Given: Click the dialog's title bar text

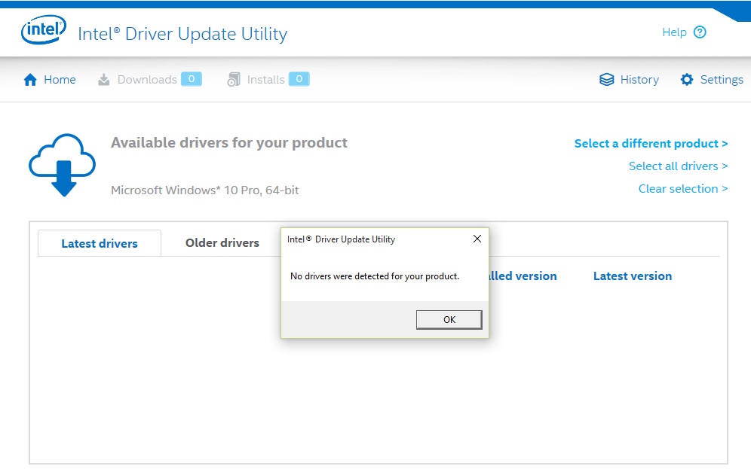Looking at the screenshot, I should [x=341, y=239].
